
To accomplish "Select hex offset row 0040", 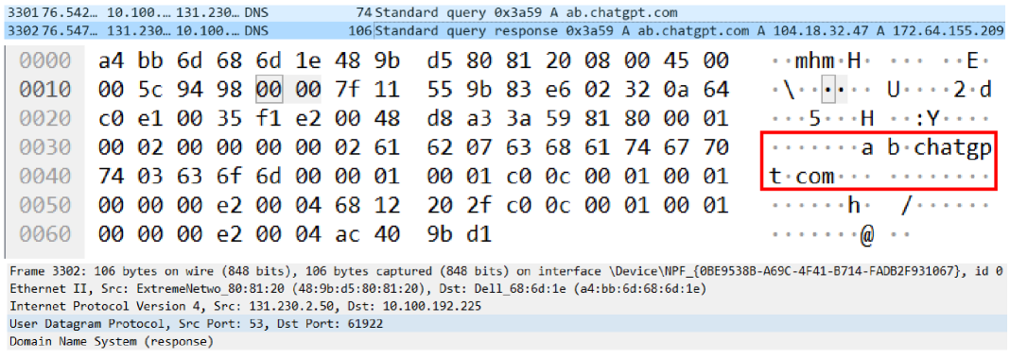I will point(45,176).
